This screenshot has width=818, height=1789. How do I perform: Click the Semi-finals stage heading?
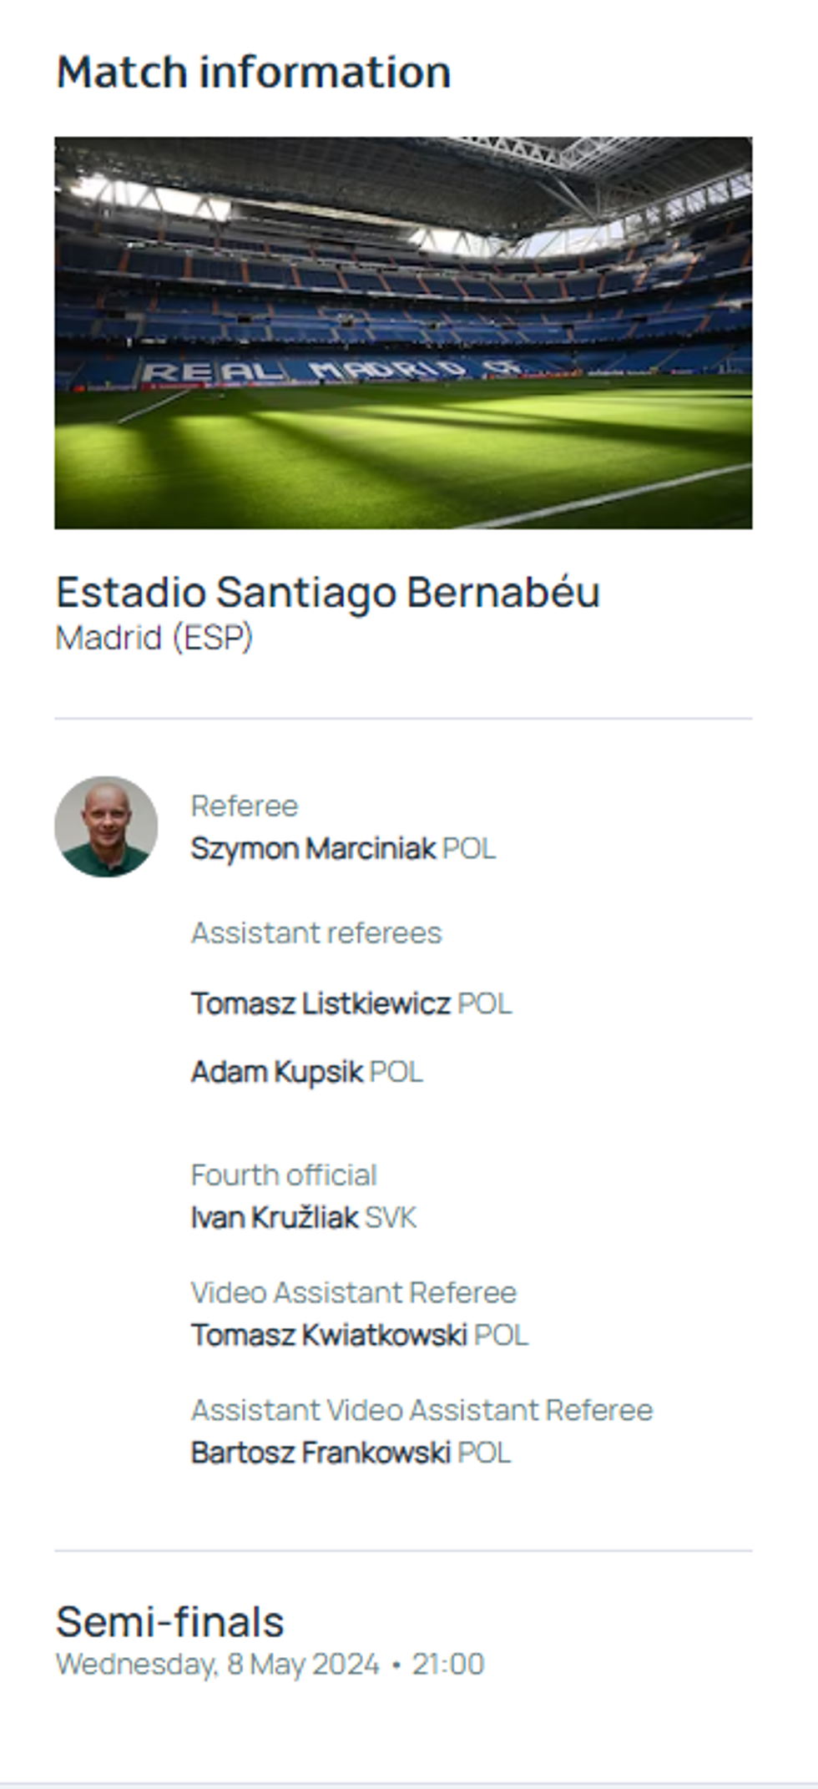[169, 1621]
